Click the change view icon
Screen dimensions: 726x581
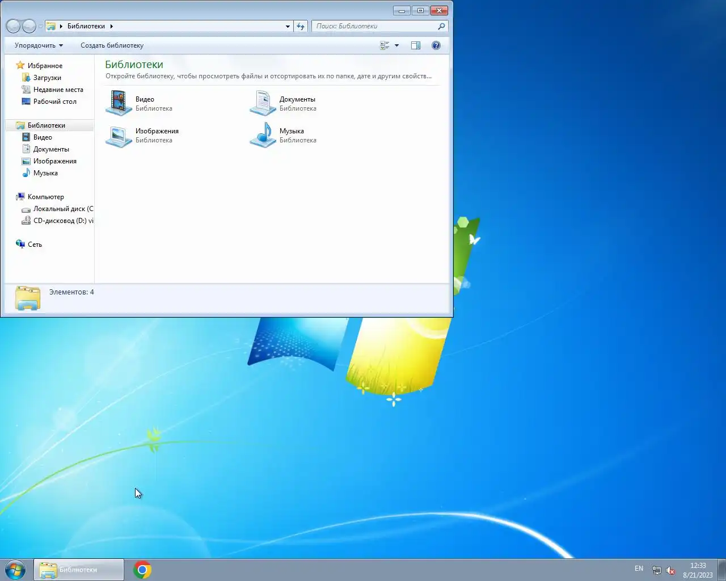(385, 45)
